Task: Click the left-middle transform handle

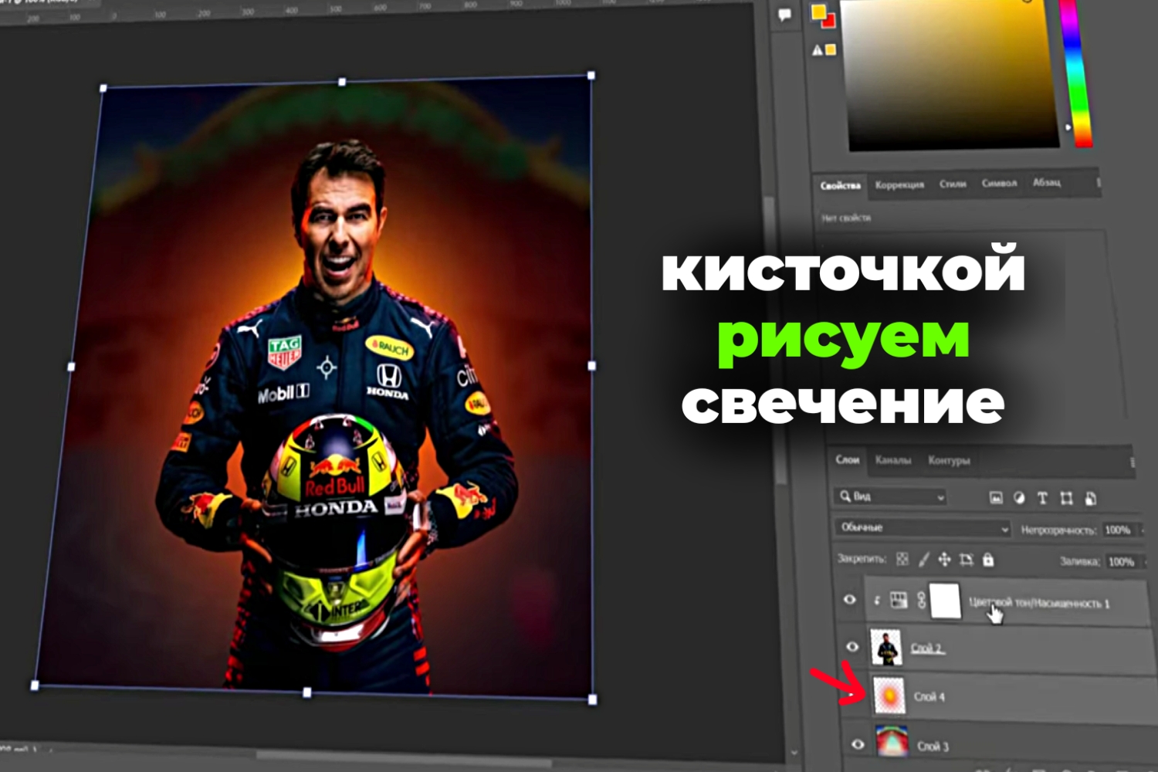Action: (71, 367)
